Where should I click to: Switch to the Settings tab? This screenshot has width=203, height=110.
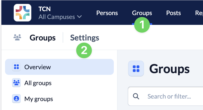(x=85, y=38)
